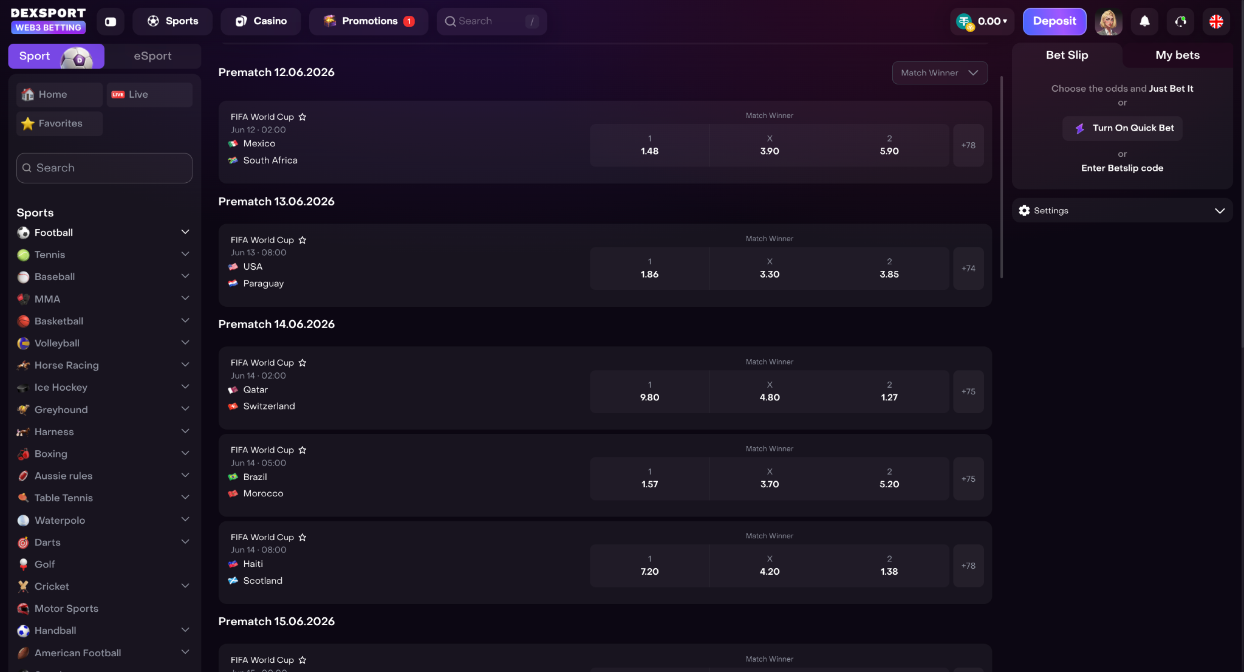The width and height of the screenshot is (1244, 672).
Task: Star the USA vs Paraguay match
Action: 302,240
